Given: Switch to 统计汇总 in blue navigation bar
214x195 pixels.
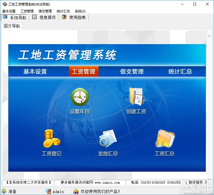Looking at the screenshot, I should (x=180, y=71).
